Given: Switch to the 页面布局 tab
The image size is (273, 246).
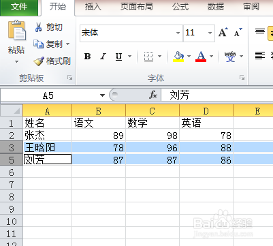Looking at the screenshot, I should coord(137,7).
